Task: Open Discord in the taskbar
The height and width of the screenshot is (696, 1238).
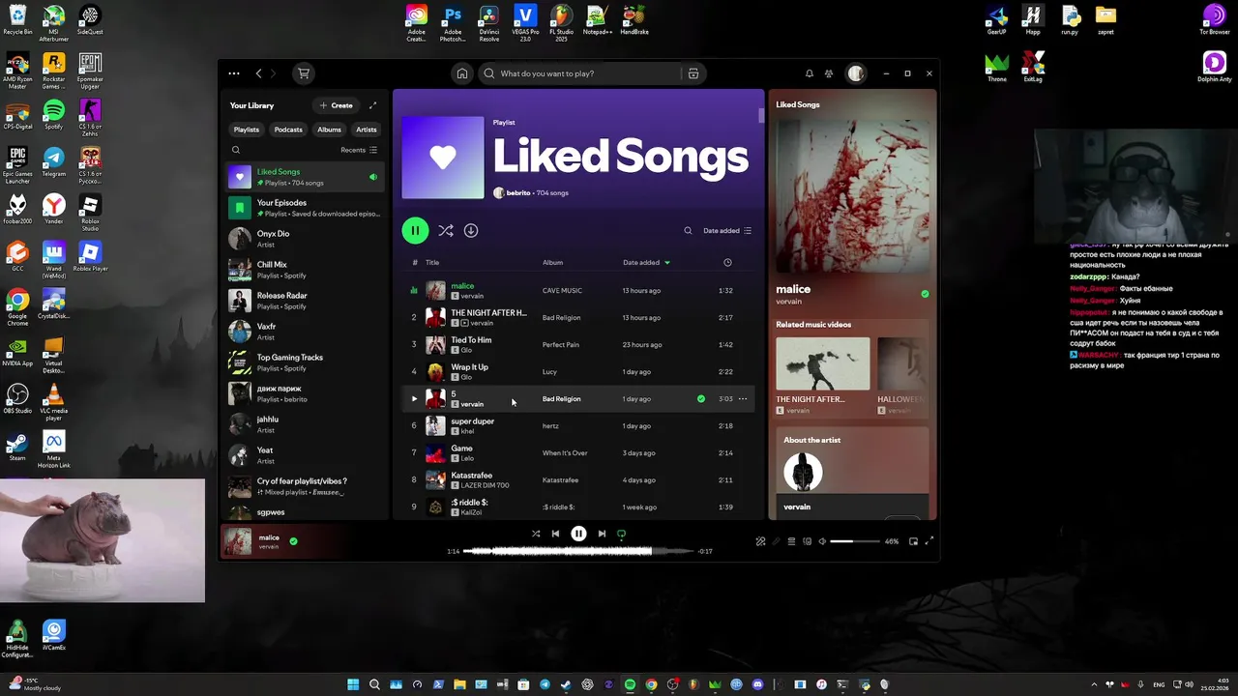Action: coord(757,684)
